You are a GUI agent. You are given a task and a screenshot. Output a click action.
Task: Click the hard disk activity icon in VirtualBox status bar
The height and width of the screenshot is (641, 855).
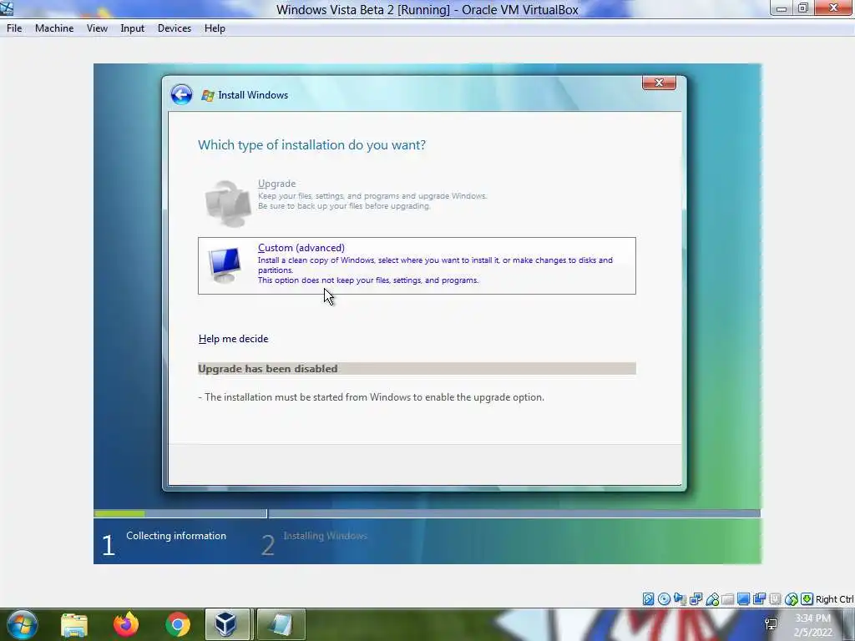(x=648, y=599)
